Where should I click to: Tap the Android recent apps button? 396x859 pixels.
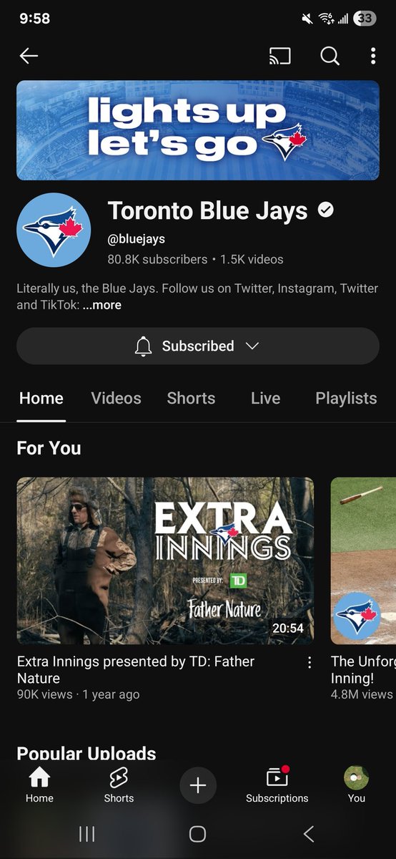point(86,833)
